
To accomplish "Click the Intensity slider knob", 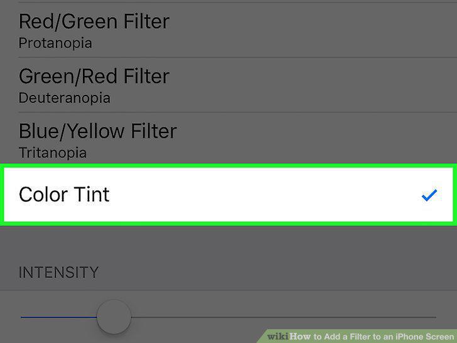I will [114, 317].
